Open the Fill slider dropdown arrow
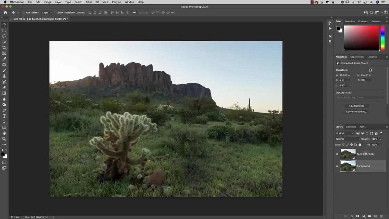Viewport: 389px width, 219px height. tap(380, 145)
